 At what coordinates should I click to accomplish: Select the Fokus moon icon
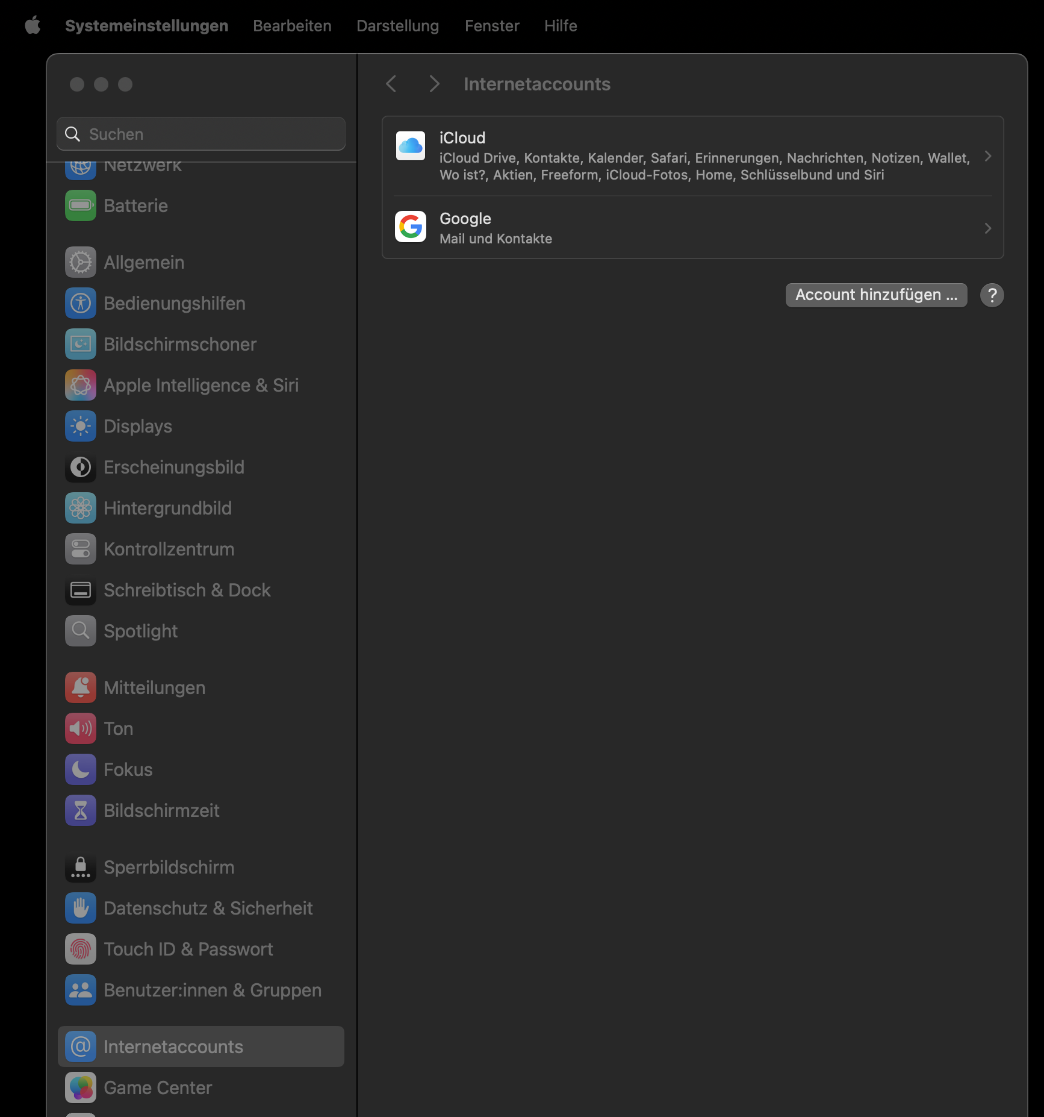point(81,769)
